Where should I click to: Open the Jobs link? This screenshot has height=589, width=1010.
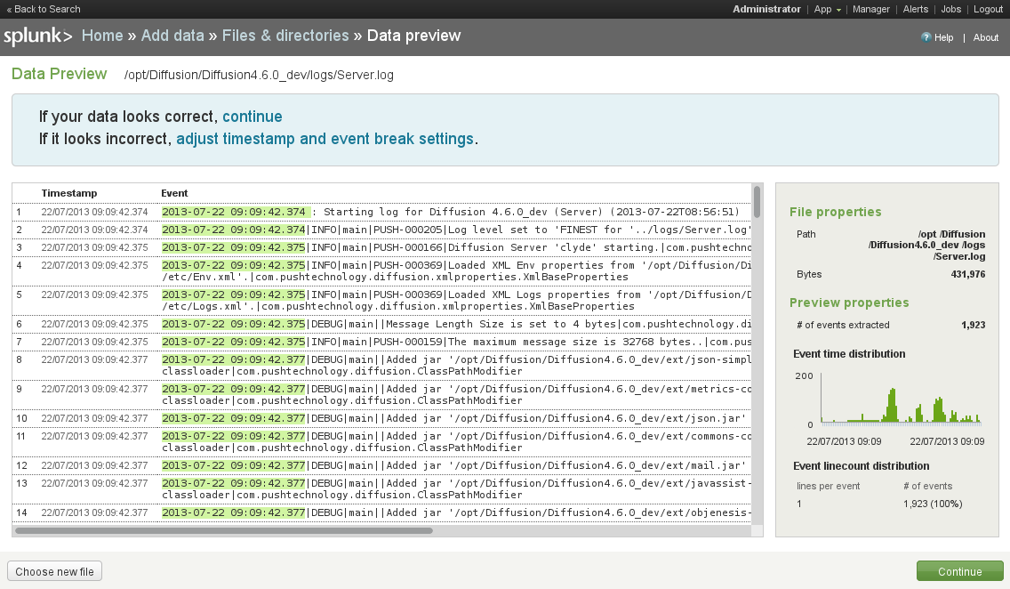pyautogui.click(x=950, y=9)
